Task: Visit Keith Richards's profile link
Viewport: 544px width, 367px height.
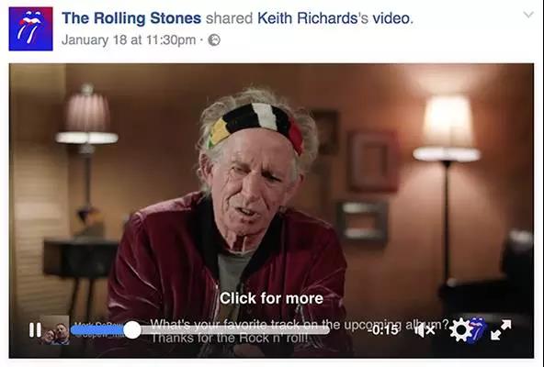Action: (x=307, y=18)
